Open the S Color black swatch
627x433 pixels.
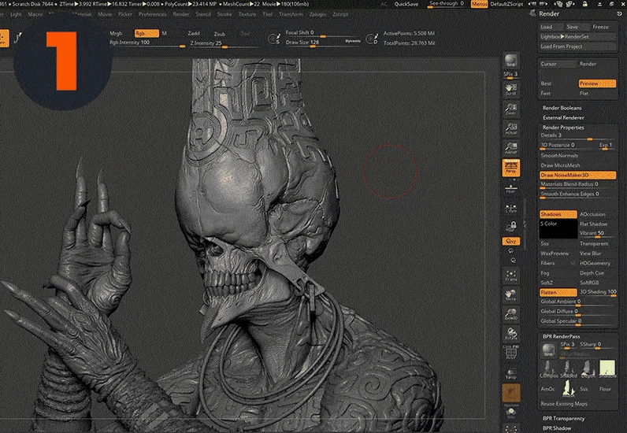click(x=558, y=230)
